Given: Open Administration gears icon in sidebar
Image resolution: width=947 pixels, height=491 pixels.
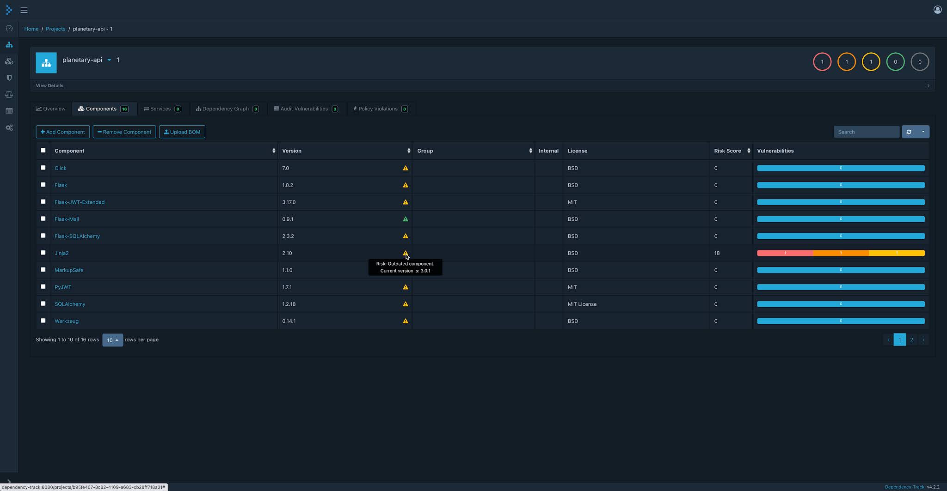Looking at the screenshot, I should click(x=9, y=127).
